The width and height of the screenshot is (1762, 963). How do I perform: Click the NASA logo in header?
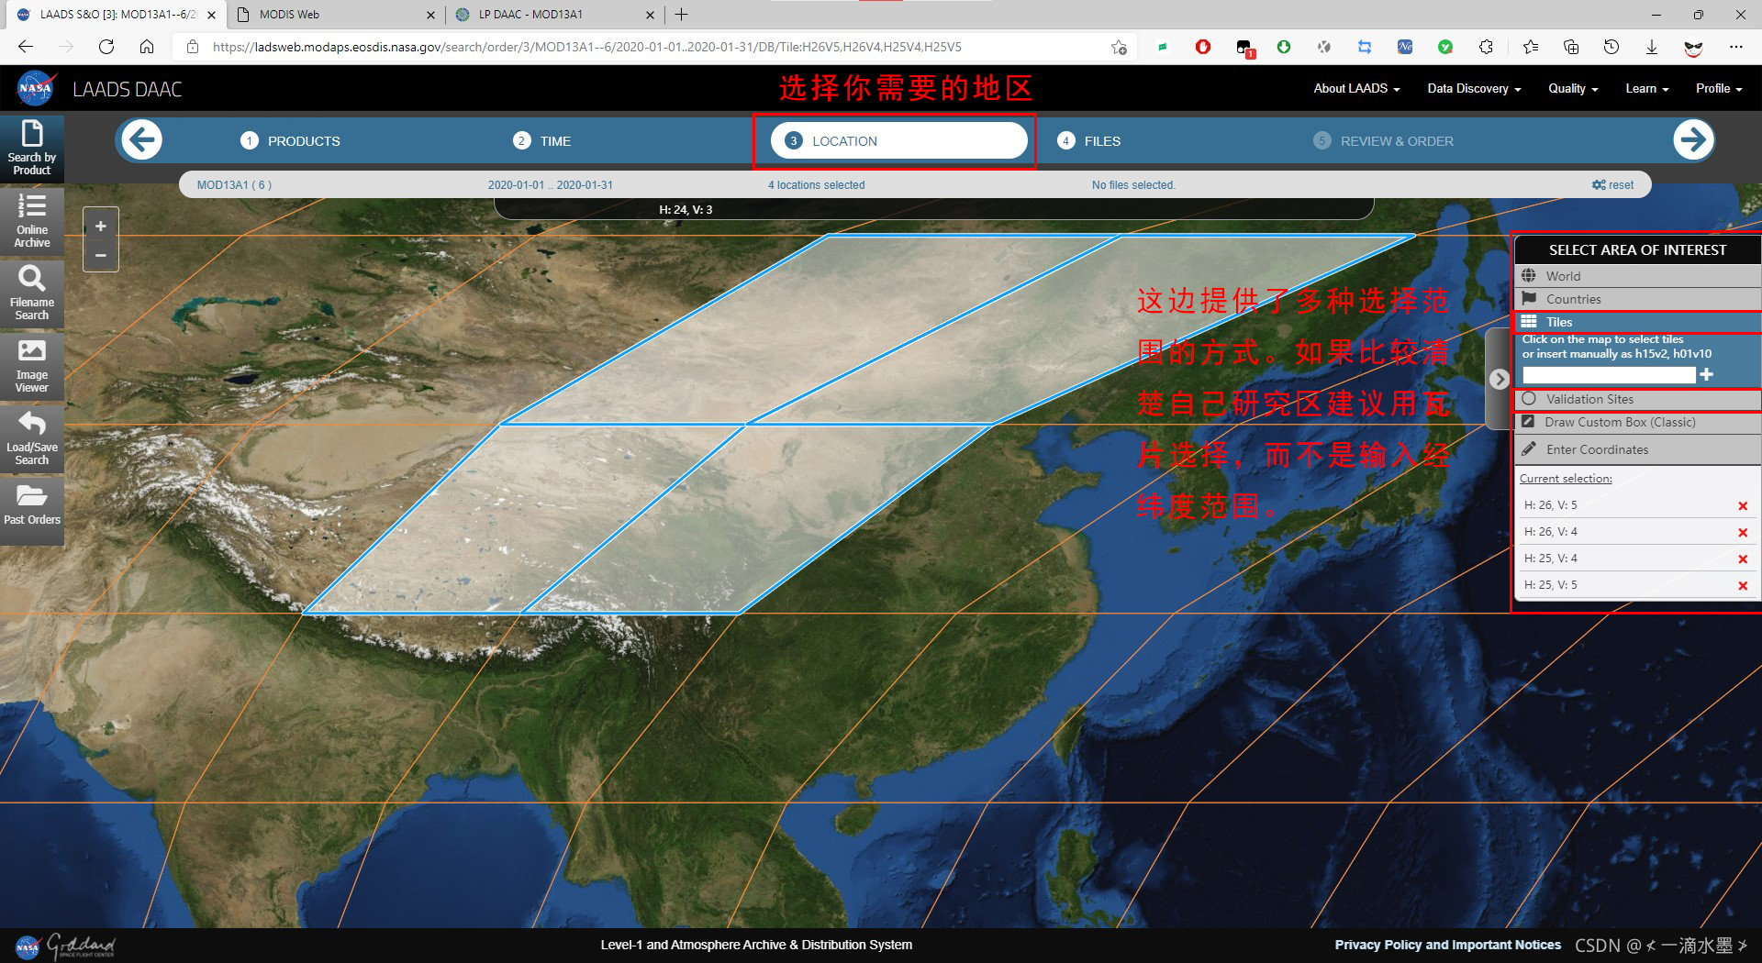click(36, 89)
